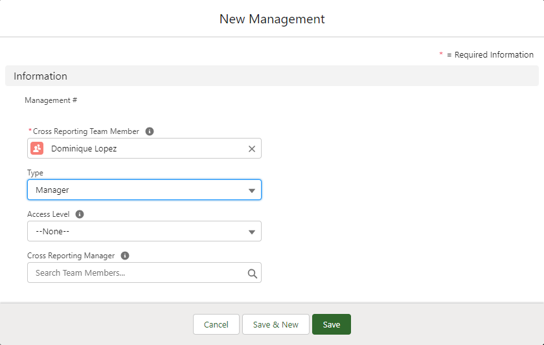Click the Management # field label
Image resolution: width=544 pixels, height=345 pixels.
point(51,100)
